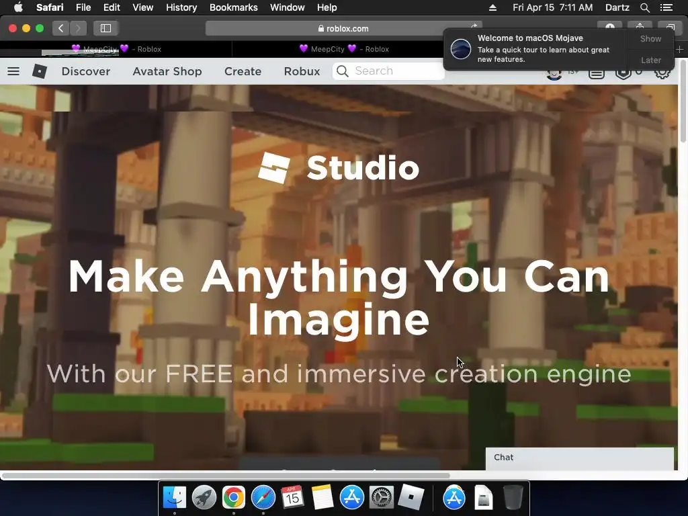
Task: Open Finder from the Dock
Action: coord(175,498)
